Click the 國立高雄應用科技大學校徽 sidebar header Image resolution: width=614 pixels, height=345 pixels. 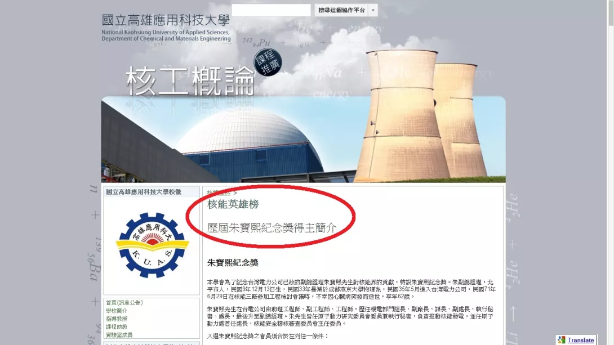coord(144,192)
